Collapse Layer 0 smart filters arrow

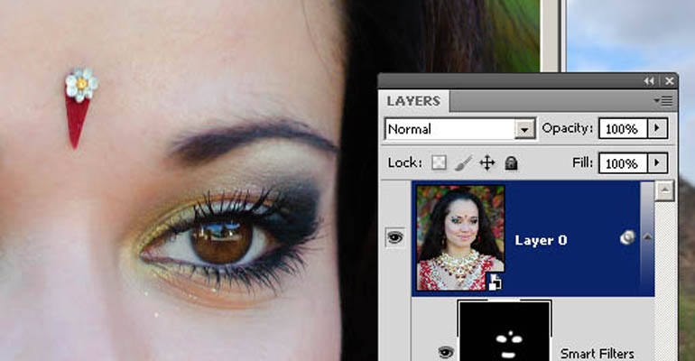pos(647,237)
